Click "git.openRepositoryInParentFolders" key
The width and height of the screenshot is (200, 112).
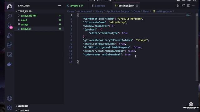point(108,40)
